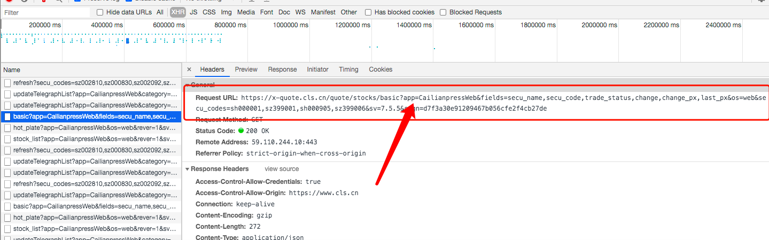Tick the Has blocked cookies checkbox
Image resolution: width=769 pixels, height=240 pixels.
tap(368, 12)
